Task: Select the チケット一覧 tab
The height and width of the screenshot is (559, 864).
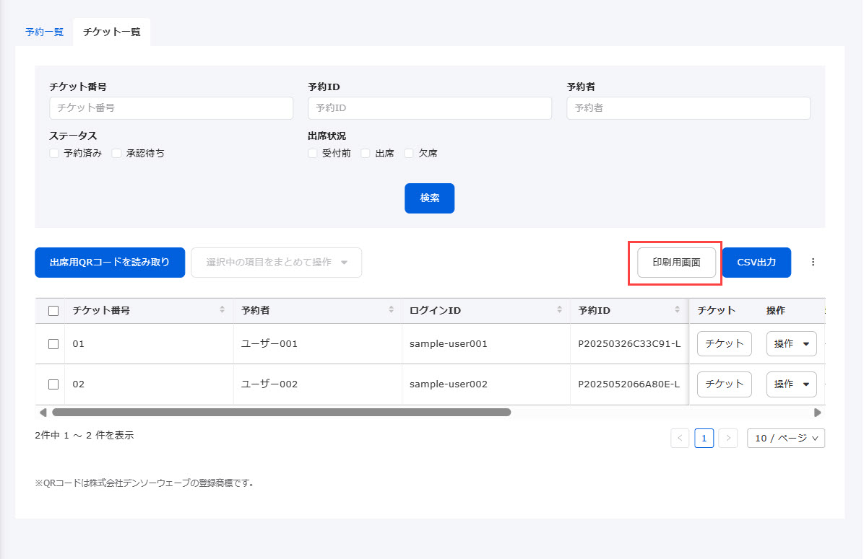Action: coord(112,32)
